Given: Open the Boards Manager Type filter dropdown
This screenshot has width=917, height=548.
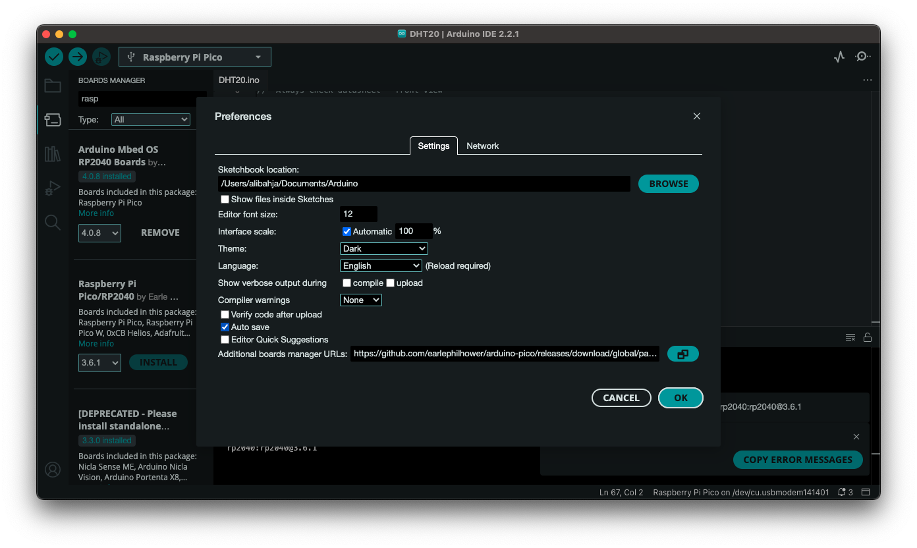Looking at the screenshot, I should point(151,119).
